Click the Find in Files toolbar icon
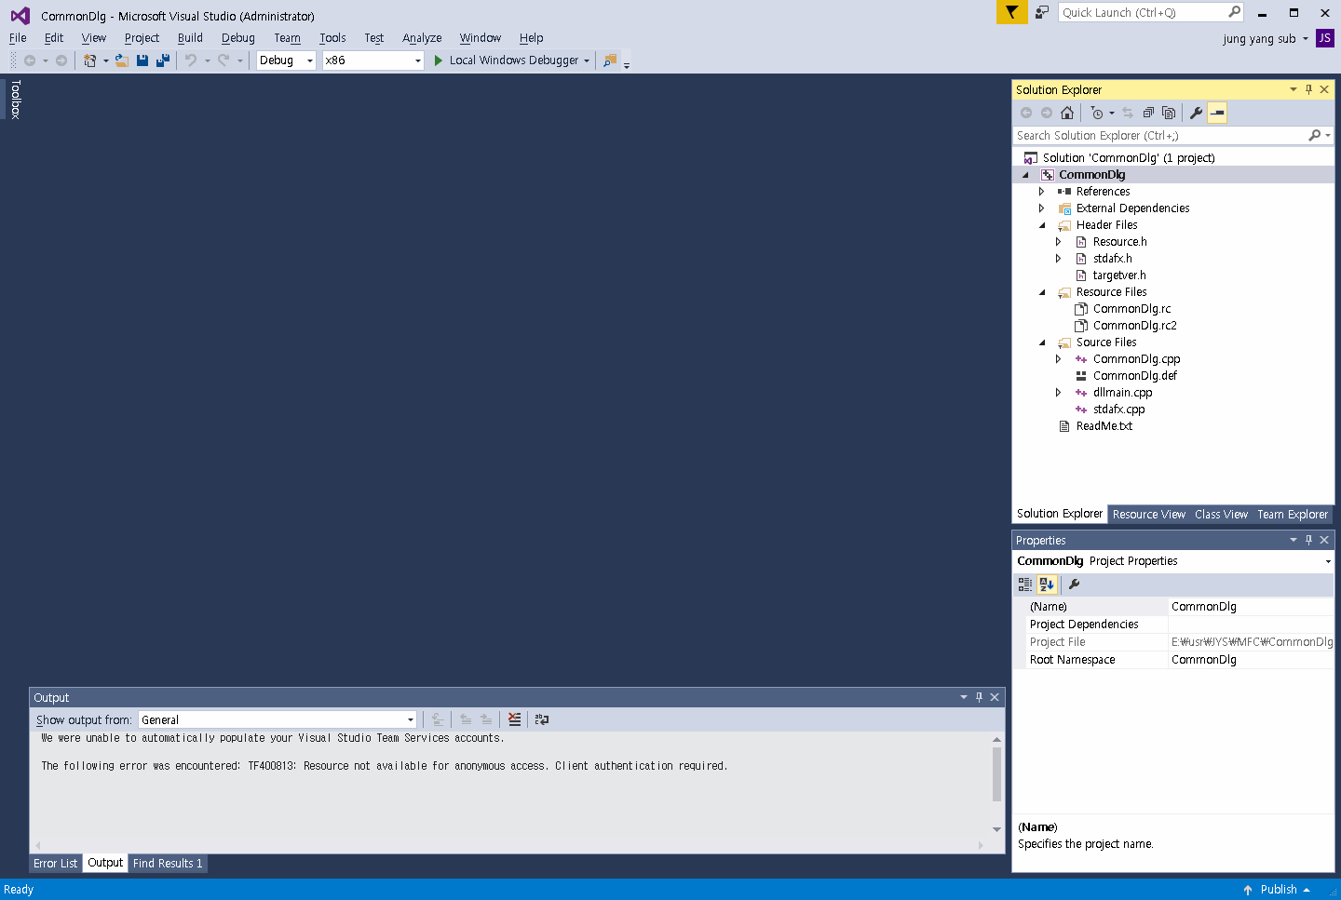Viewport: 1341px width, 900px height. [x=610, y=60]
